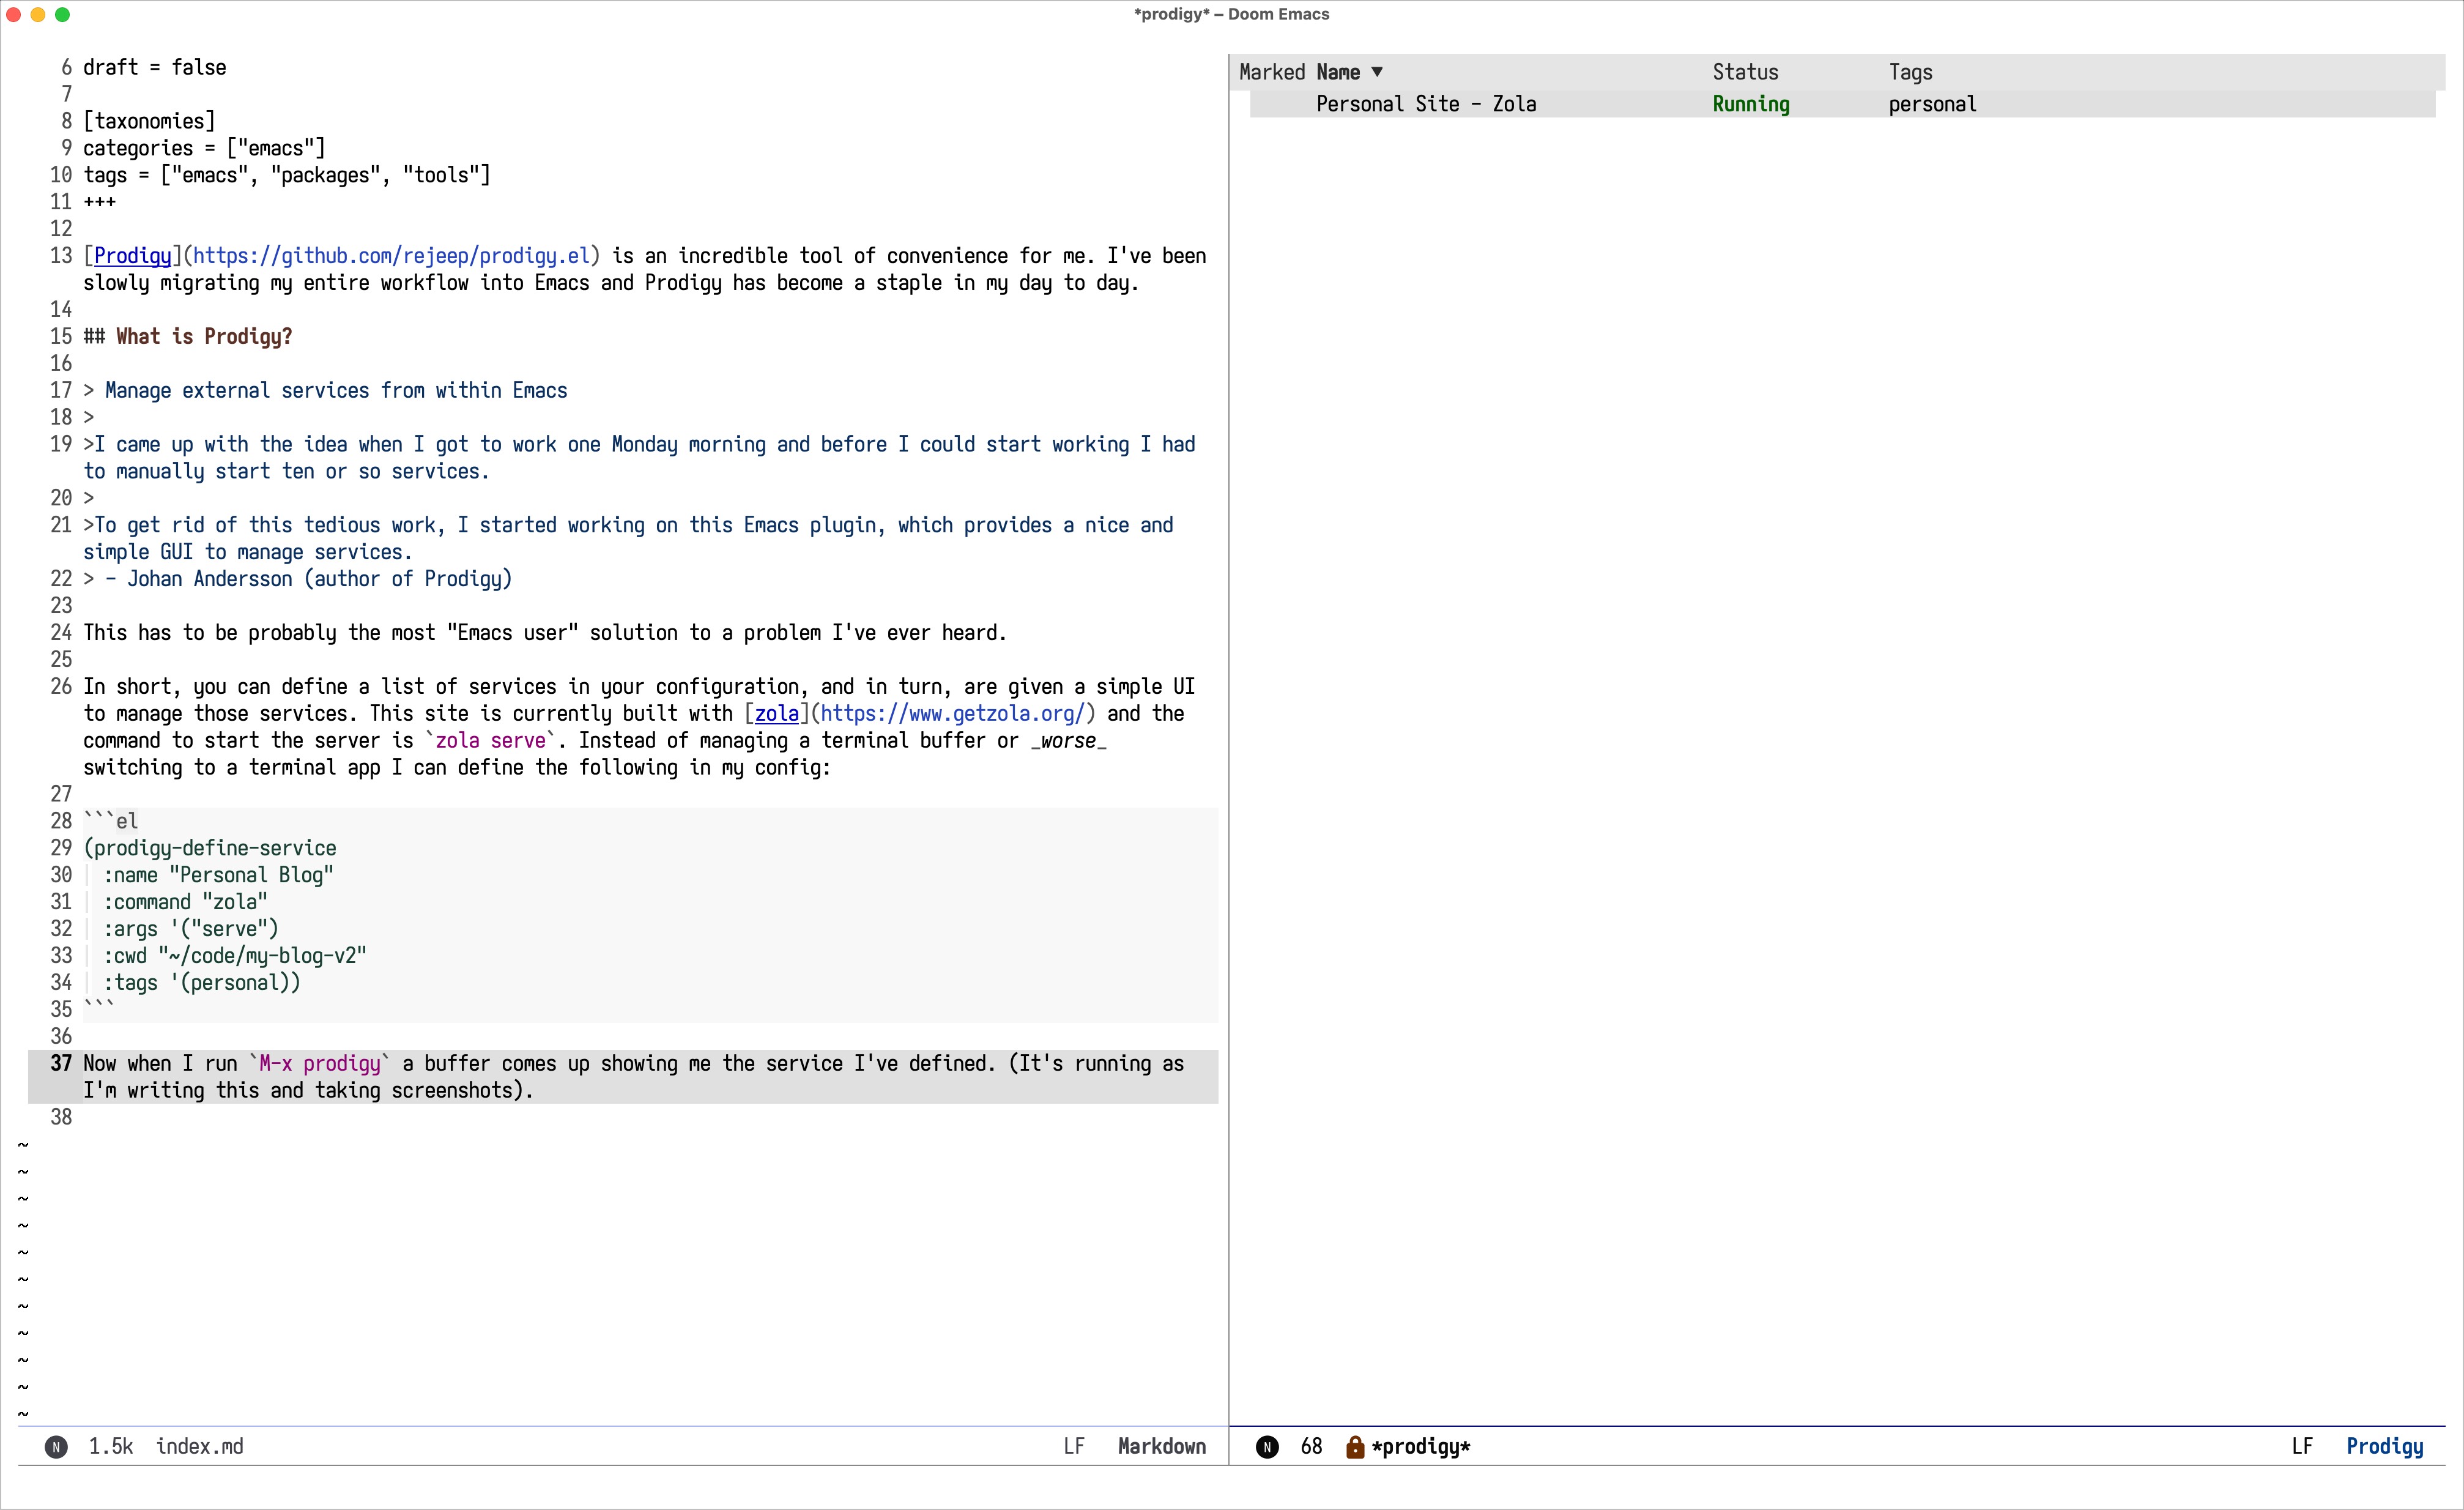Click the Name column sort arrow
The height and width of the screenshot is (1510, 2464).
[1377, 72]
